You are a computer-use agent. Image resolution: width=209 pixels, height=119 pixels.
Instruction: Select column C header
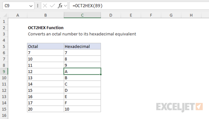point(82,15)
